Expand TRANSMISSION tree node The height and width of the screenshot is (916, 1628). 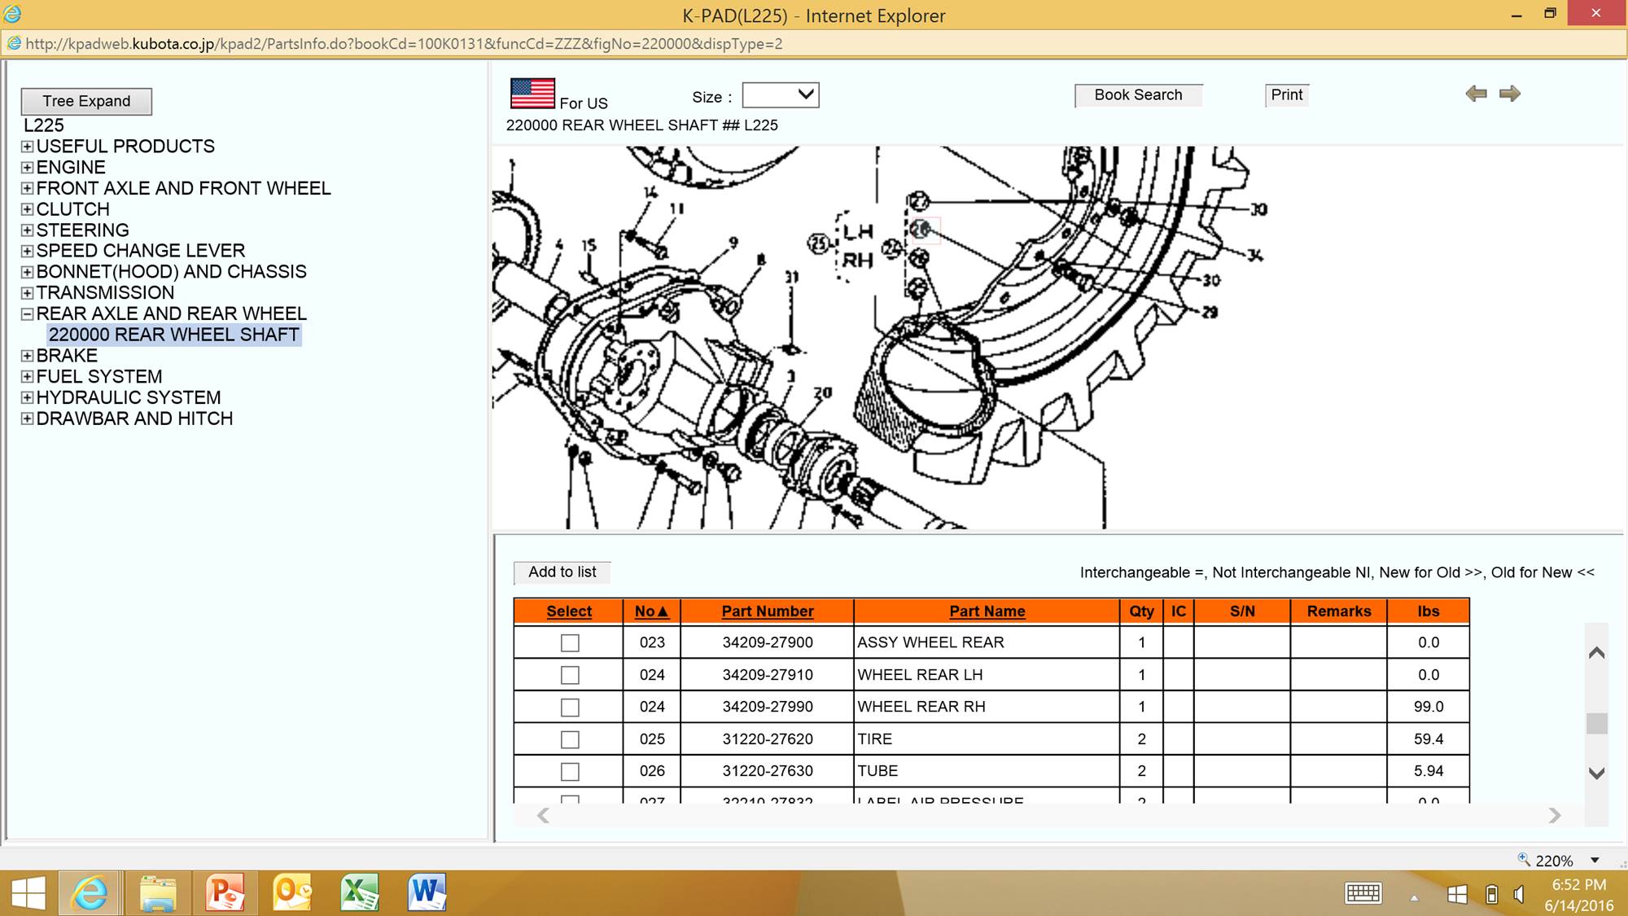pos(27,293)
